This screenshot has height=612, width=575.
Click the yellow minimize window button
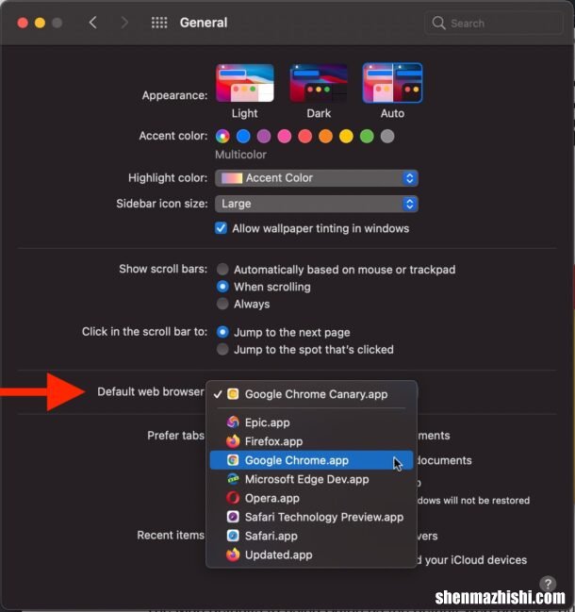click(40, 23)
